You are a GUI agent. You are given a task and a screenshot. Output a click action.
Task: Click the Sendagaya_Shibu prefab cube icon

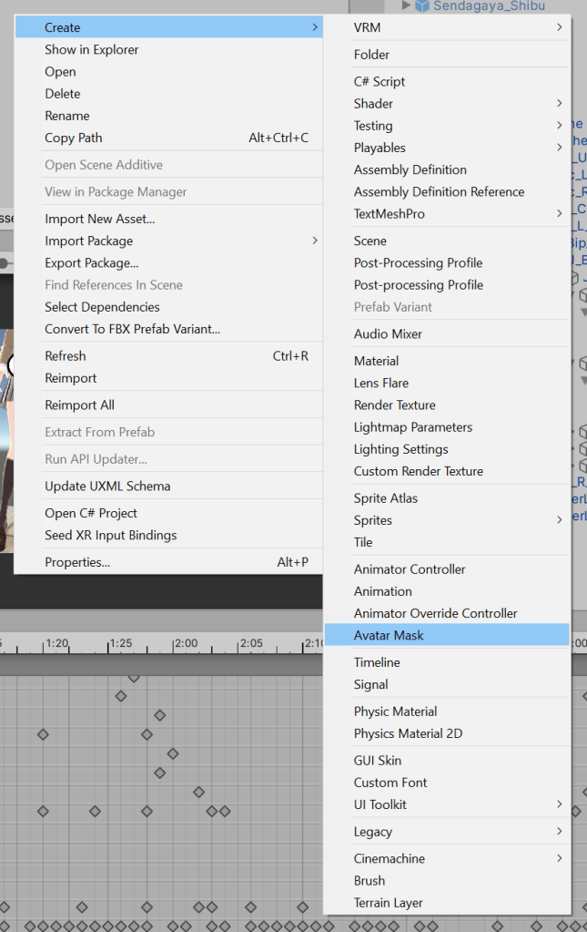[x=422, y=6]
